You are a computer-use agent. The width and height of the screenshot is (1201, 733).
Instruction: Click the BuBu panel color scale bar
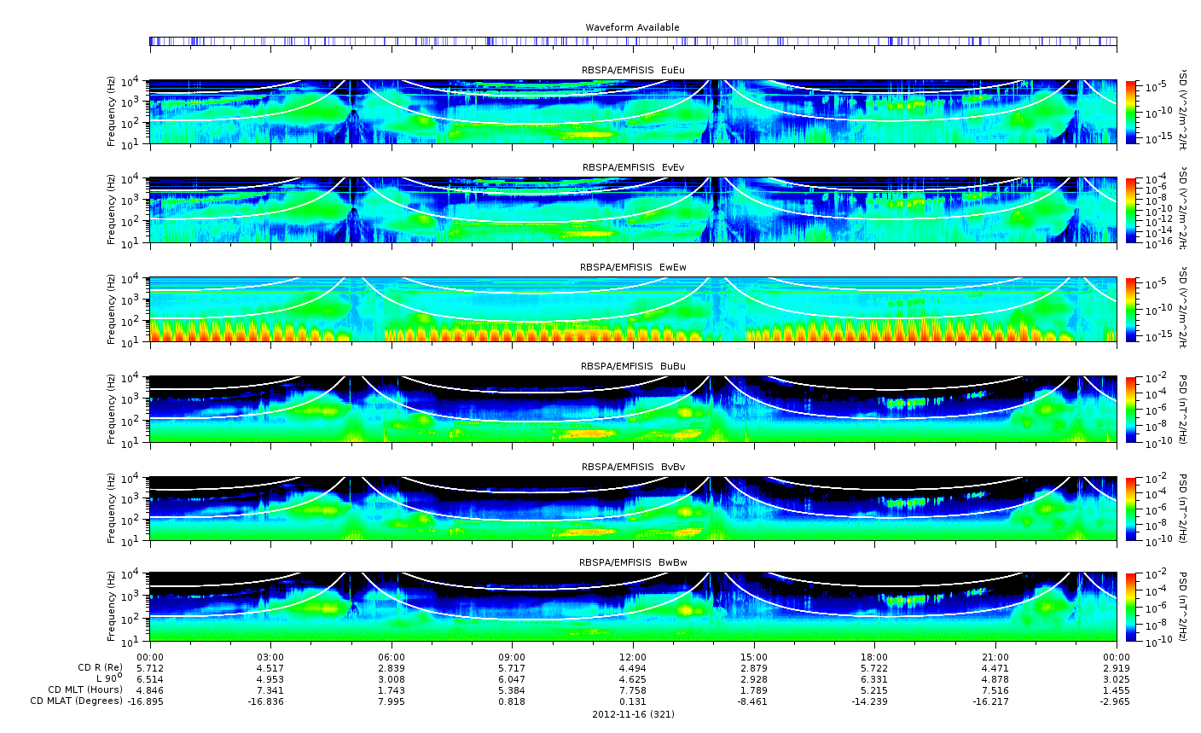click(x=1131, y=409)
